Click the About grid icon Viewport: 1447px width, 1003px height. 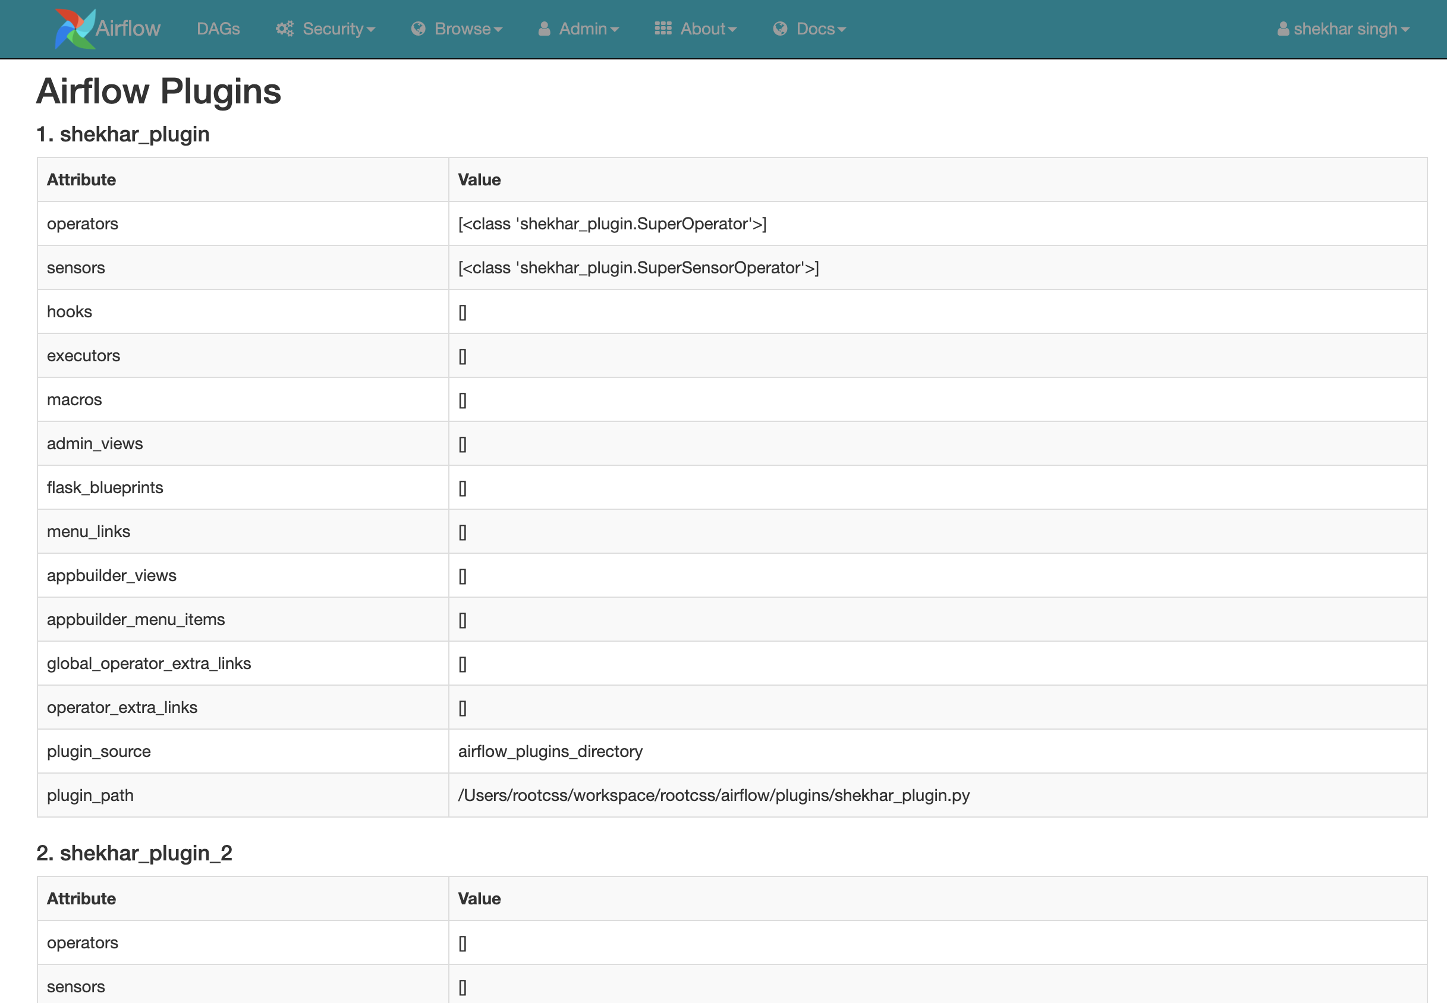(663, 29)
